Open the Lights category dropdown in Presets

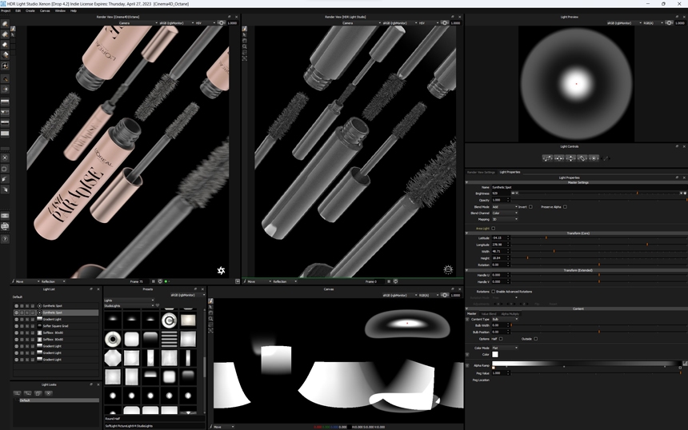coord(129,301)
